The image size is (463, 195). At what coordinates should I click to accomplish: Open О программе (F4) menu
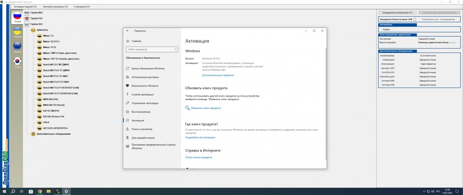coord(82,7)
